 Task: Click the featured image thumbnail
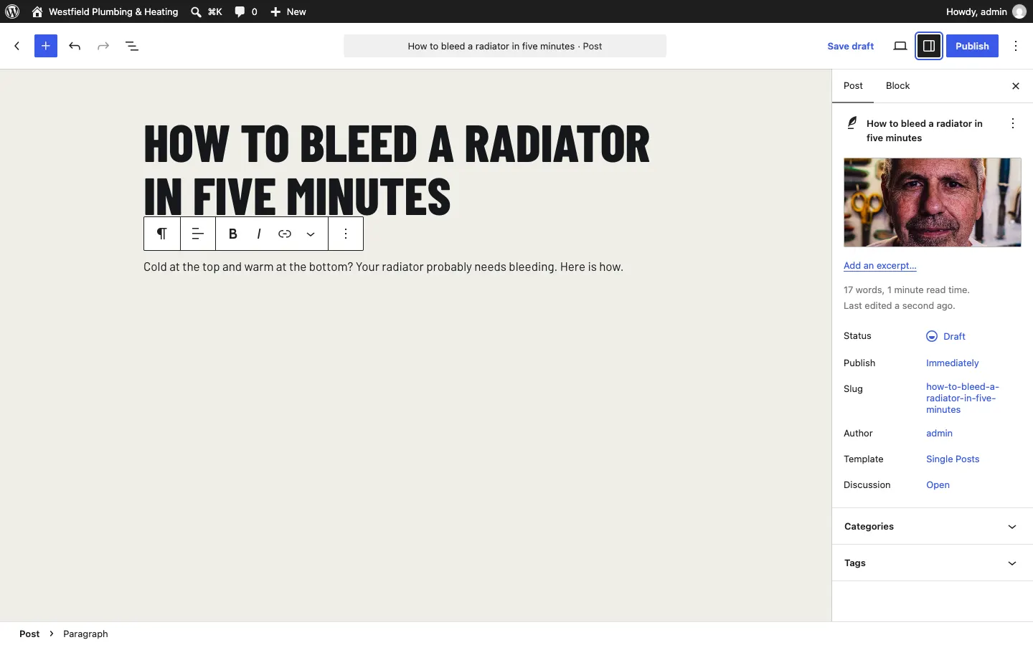pos(933,203)
